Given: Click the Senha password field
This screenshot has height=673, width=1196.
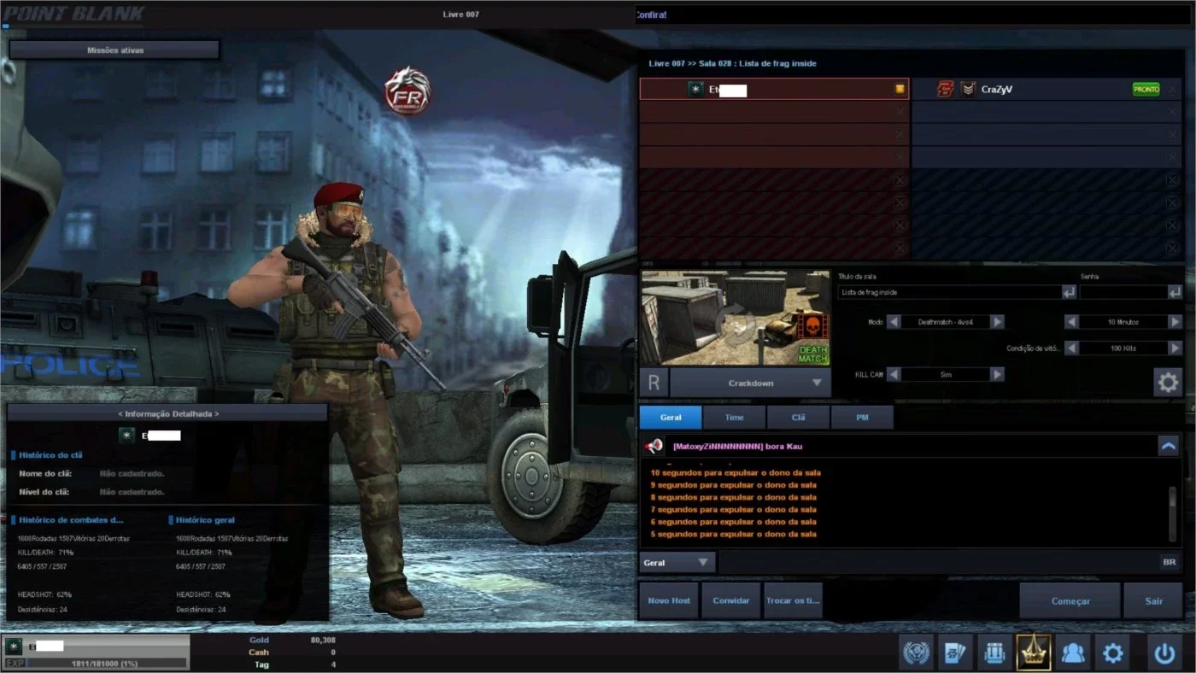Looking at the screenshot, I should click(x=1123, y=292).
